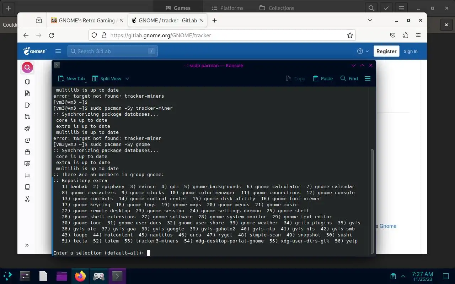Save page to Pocket icon

(x=393, y=35)
